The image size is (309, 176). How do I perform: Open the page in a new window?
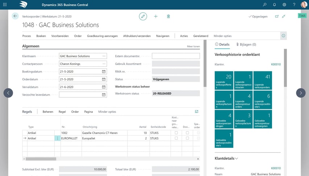277,16
